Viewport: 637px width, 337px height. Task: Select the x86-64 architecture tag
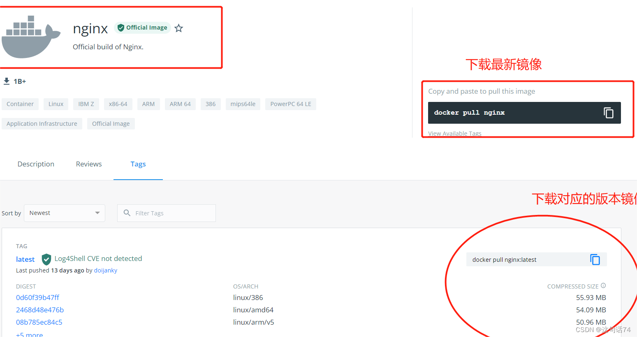click(x=118, y=104)
